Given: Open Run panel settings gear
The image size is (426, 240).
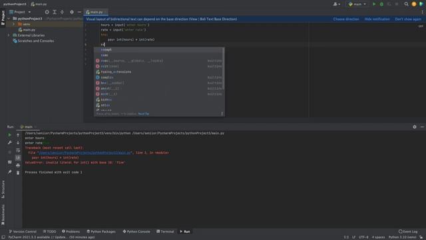Looking at the screenshot, I should tap(414, 127).
